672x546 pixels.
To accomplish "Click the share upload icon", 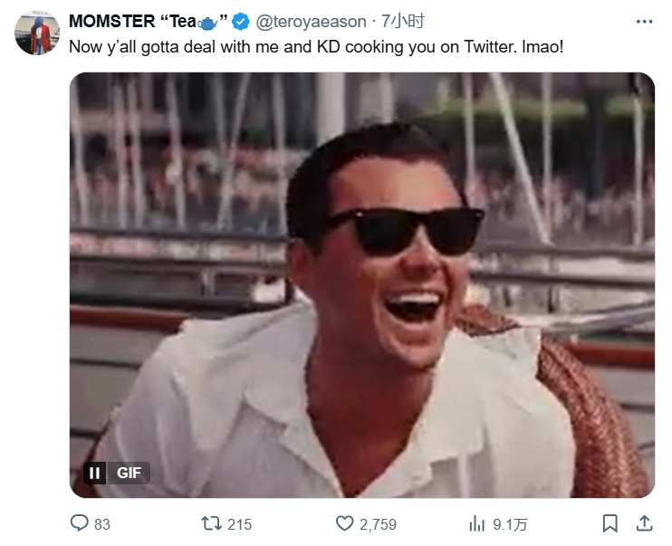I will (x=644, y=523).
